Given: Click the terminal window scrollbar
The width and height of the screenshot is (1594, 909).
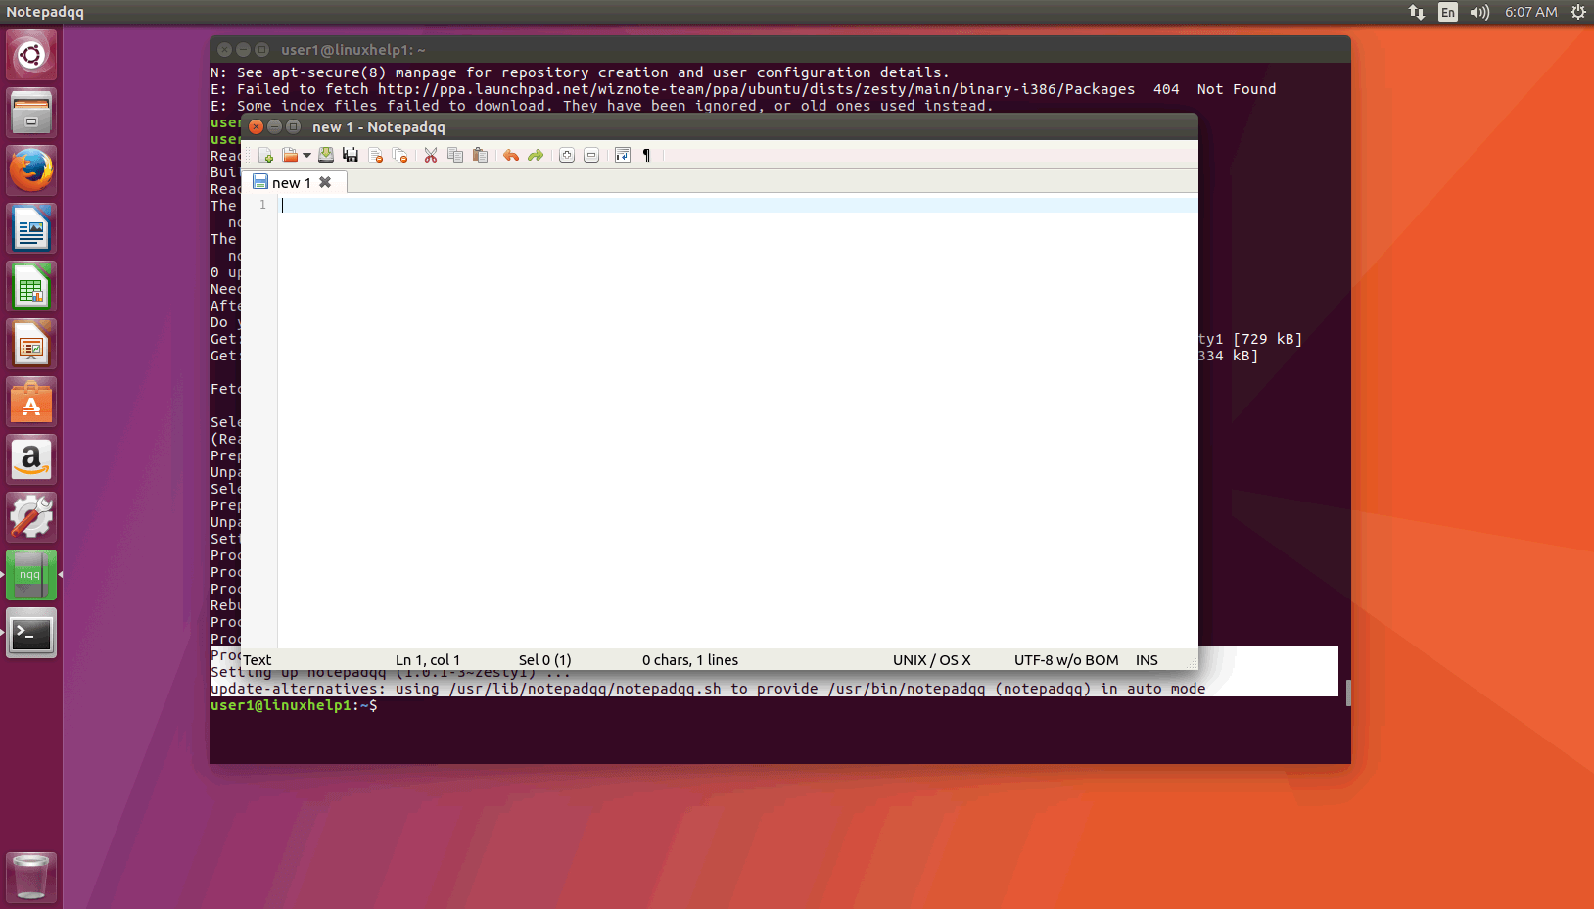Looking at the screenshot, I should (x=1348, y=693).
